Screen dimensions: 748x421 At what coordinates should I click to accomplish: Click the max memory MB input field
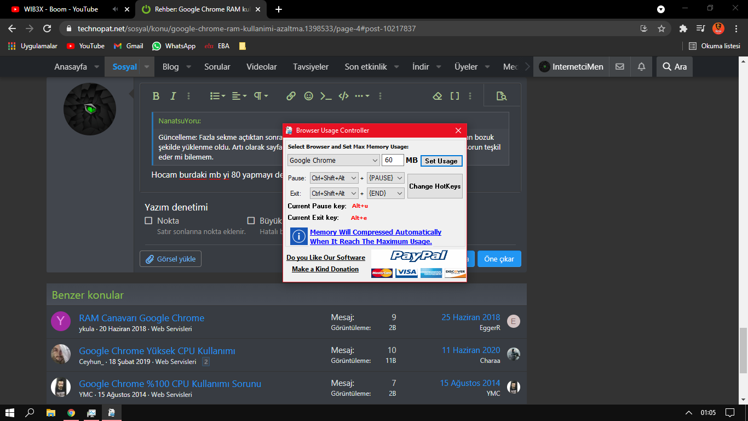click(393, 160)
